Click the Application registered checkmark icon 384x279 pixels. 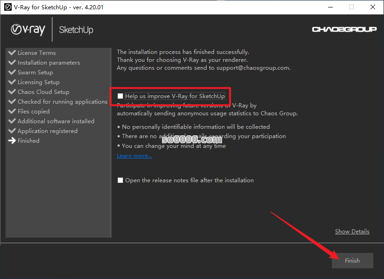tap(12, 131)
